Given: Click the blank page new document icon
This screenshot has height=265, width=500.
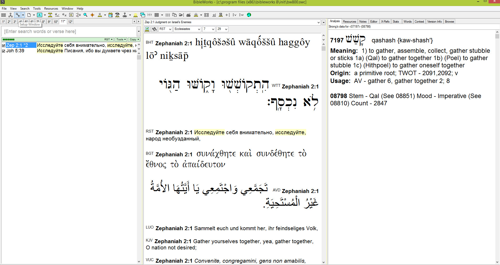Looking at the screenshot, I should [29, 15].
